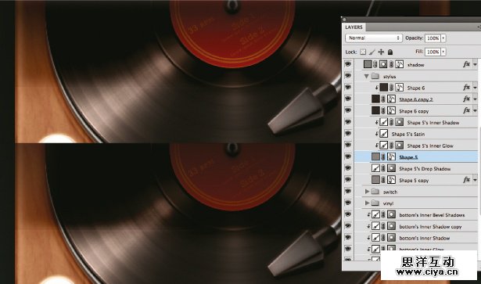Click Shape 6 copy 2's dark color thumbnail
Image resolution: width=481 pixels, height=284 pixels.
pos(375,99)
